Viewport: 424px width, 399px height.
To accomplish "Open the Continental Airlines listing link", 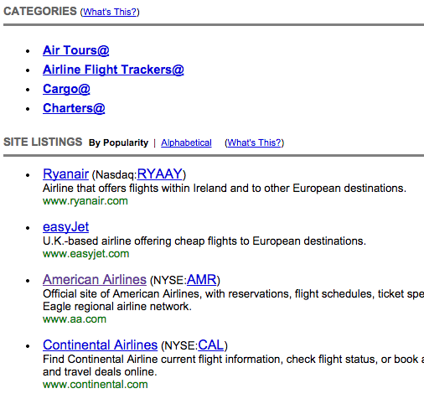I will (x=100, y=345).
